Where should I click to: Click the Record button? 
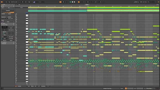(x=74, y=2)
